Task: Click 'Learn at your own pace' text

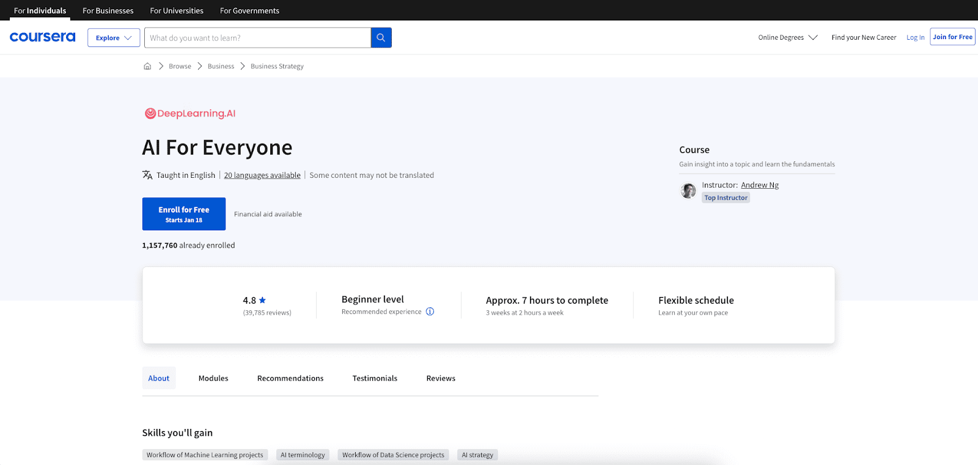Action: [x=693, y=313]
